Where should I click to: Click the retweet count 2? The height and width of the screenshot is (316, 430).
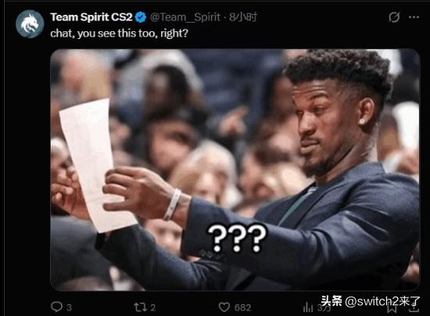[x=153, y=307]
